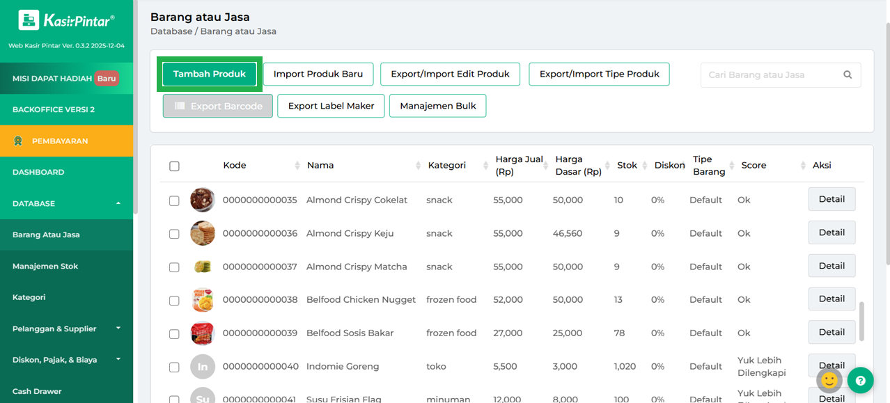
Task: Click Almond Crispy Cokelat product thumbnail
Action: [x=203, y=200]
